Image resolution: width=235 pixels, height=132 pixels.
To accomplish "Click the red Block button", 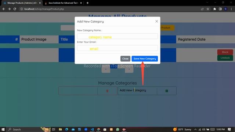I will [225, 52].
